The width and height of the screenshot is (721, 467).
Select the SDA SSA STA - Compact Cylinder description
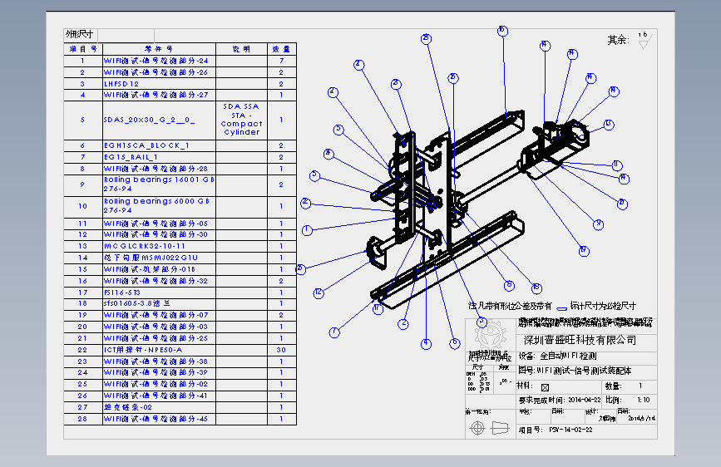pos(241,120)
